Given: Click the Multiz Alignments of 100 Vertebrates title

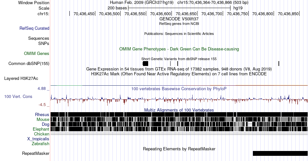Looking at the screenshot, I should point(179,110).
